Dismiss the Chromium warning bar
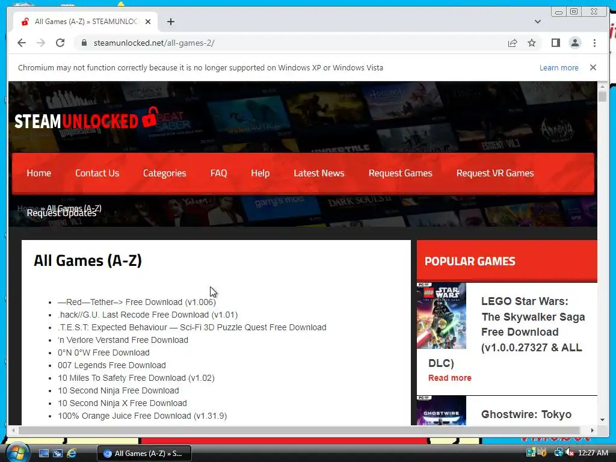This screenshot has width=616, height=462. tap(593, 67)
